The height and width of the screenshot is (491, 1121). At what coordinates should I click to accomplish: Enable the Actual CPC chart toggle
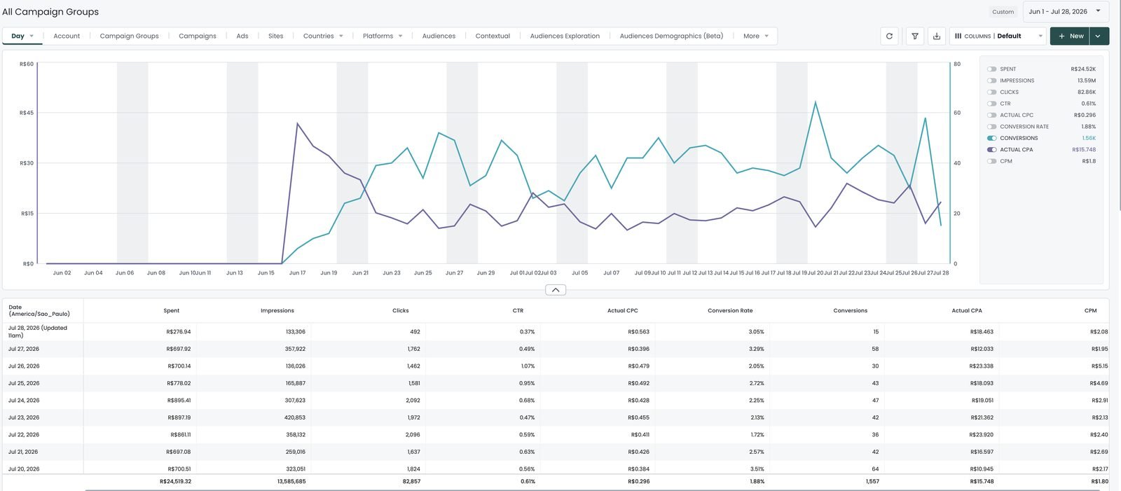click(991, 115)
